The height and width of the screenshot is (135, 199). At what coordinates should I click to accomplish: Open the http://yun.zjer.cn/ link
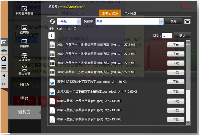coord(72,7)
